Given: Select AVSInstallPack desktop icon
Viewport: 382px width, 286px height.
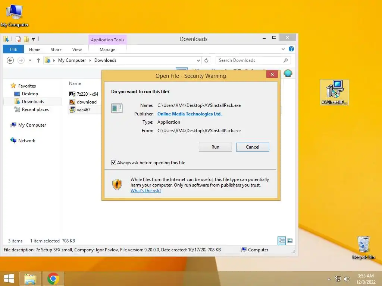Looking at the screenshot, I should pos(334,92).
